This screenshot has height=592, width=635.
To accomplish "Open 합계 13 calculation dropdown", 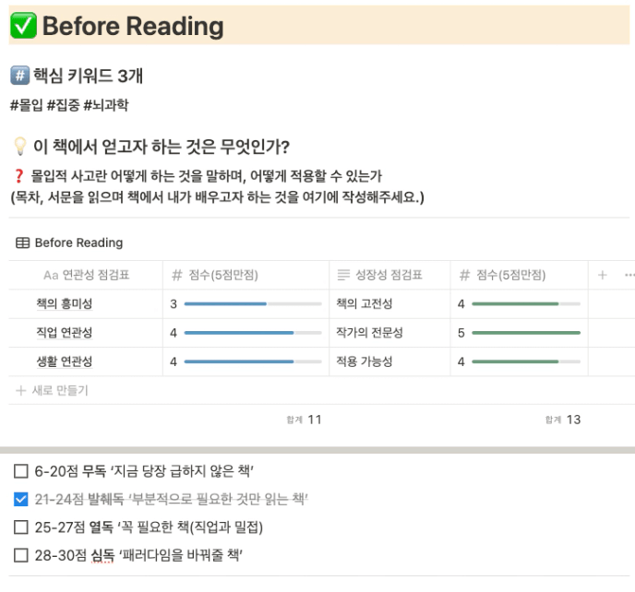I will point(563,420).
